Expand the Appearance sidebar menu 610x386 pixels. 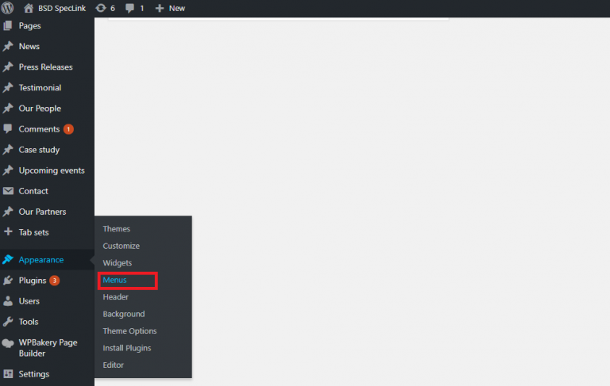pyautogui.click(x=41, y=260)
